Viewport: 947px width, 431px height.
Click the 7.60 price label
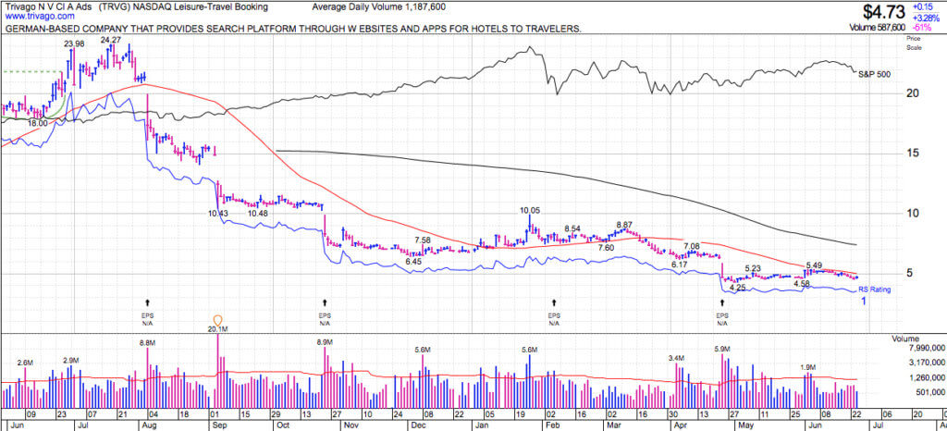[606, 248]
